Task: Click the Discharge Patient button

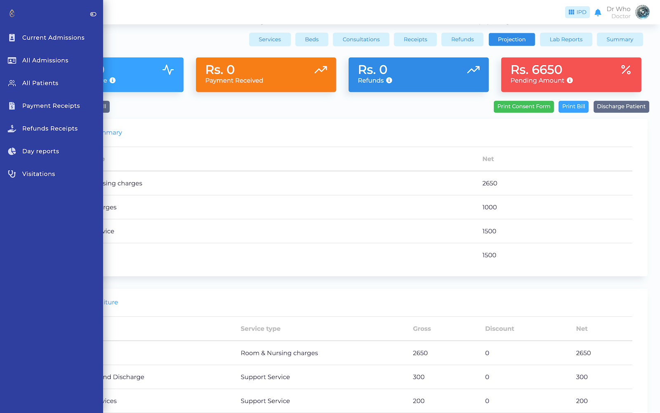Action: click(x=621, y=107)
